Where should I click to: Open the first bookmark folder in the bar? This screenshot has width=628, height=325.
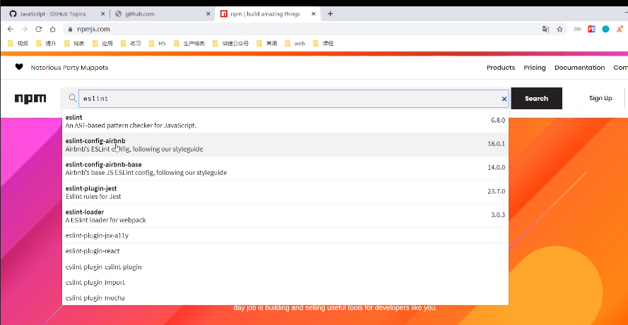[x=18, y=43]
